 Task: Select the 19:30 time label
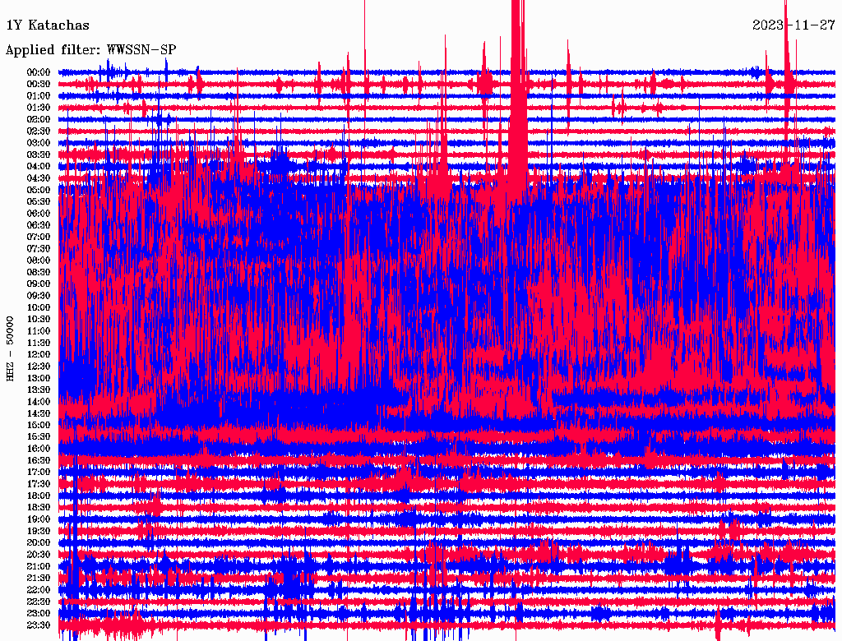pos(39,532)
